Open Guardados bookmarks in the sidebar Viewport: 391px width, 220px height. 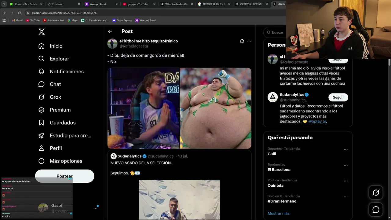pos(57,123)
